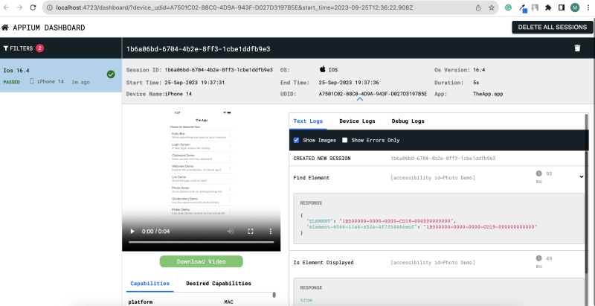The image size is (595, 306).
Task: Switch to the Device Logs tab
Action: 357,121
